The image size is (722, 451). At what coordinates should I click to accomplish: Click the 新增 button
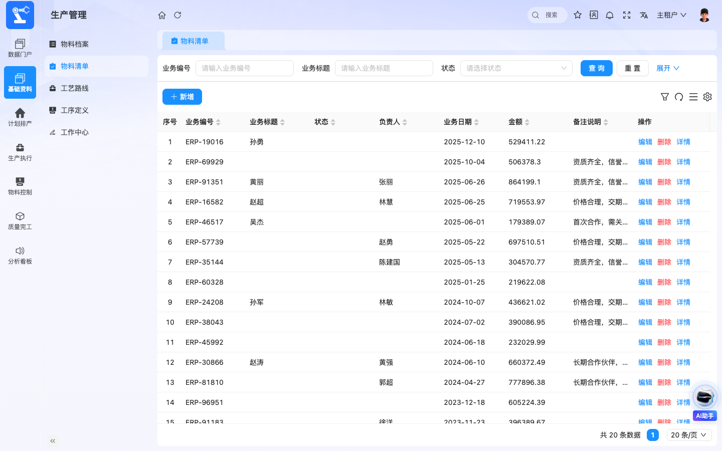[x=182, y=97]
